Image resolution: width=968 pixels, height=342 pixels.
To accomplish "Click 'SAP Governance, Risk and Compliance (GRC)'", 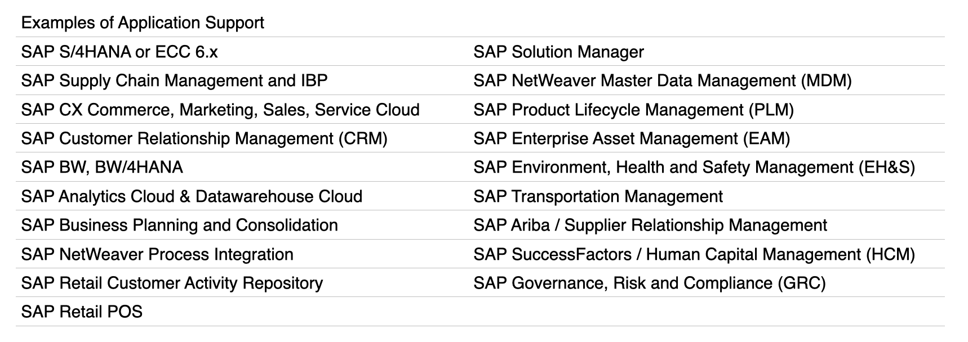I will (x=649, y=283).
